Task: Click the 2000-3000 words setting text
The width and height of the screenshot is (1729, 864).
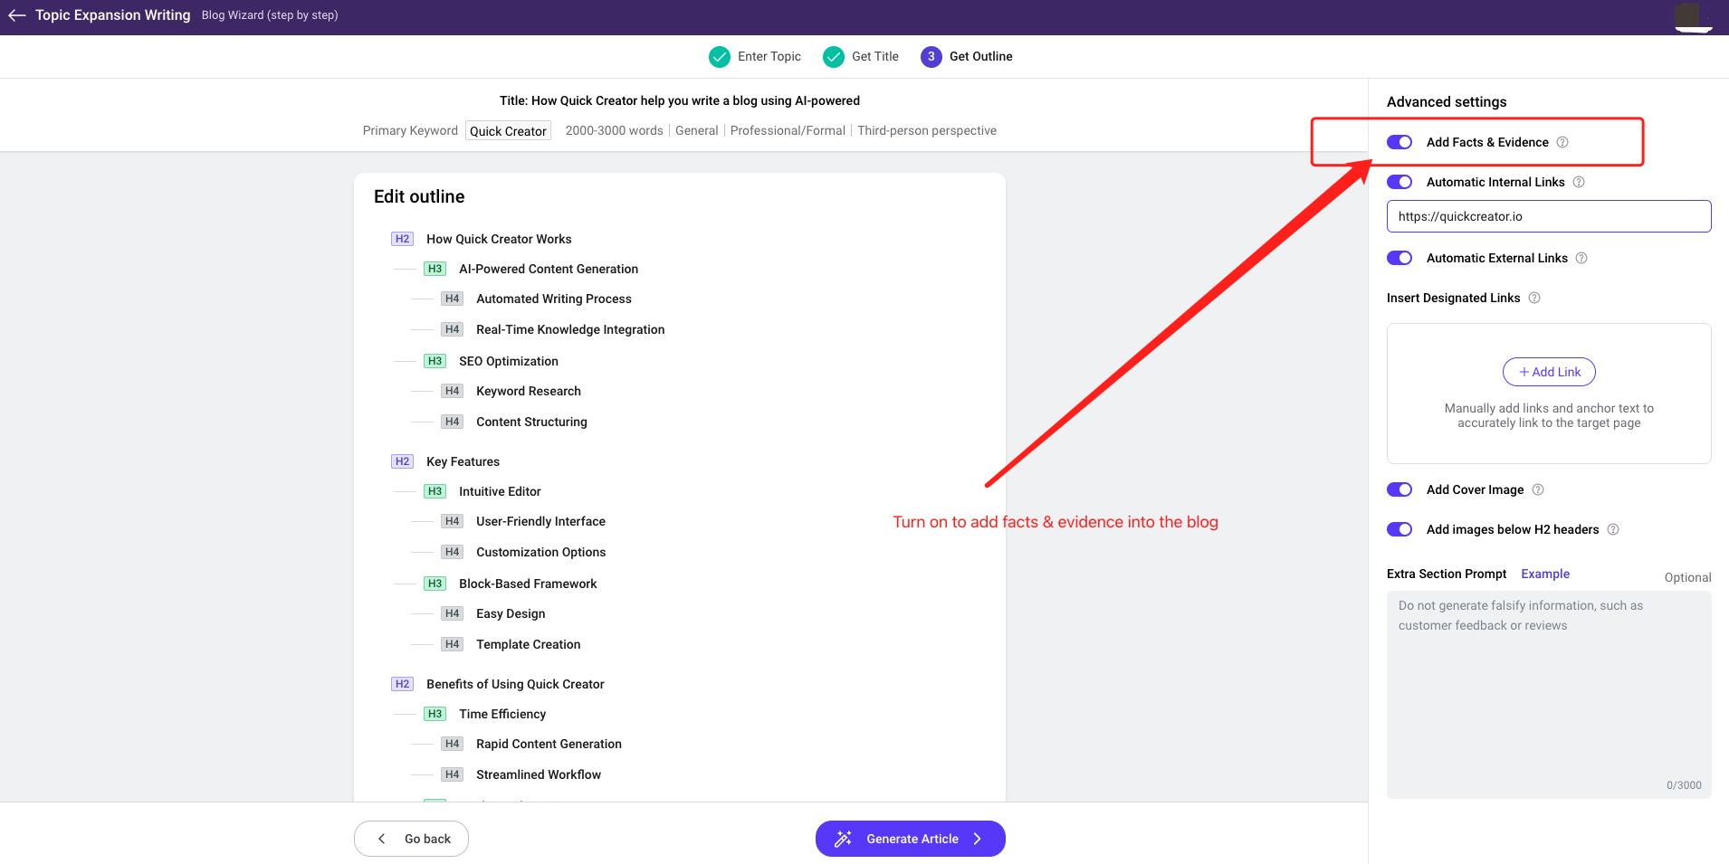Action: point(614,130)
